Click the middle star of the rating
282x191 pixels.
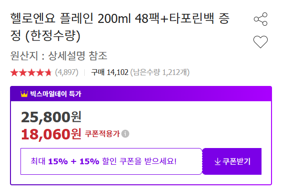tap(31, 73)
